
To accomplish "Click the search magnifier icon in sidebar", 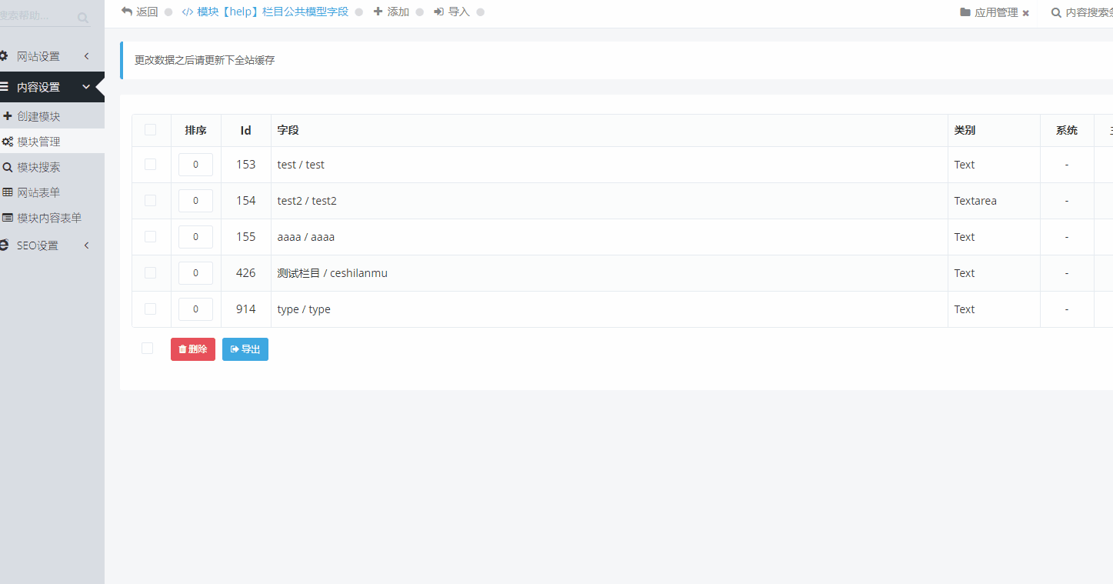I will click(82, 17).
